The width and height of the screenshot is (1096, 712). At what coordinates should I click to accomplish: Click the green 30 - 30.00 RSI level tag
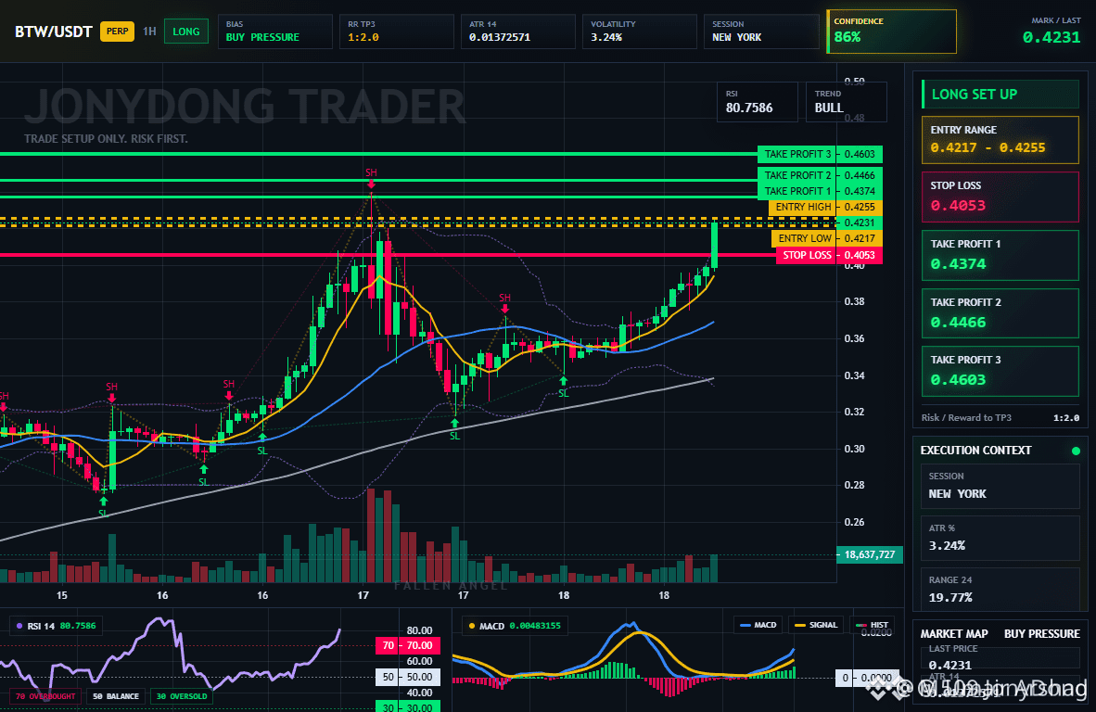tap(407, 706)
